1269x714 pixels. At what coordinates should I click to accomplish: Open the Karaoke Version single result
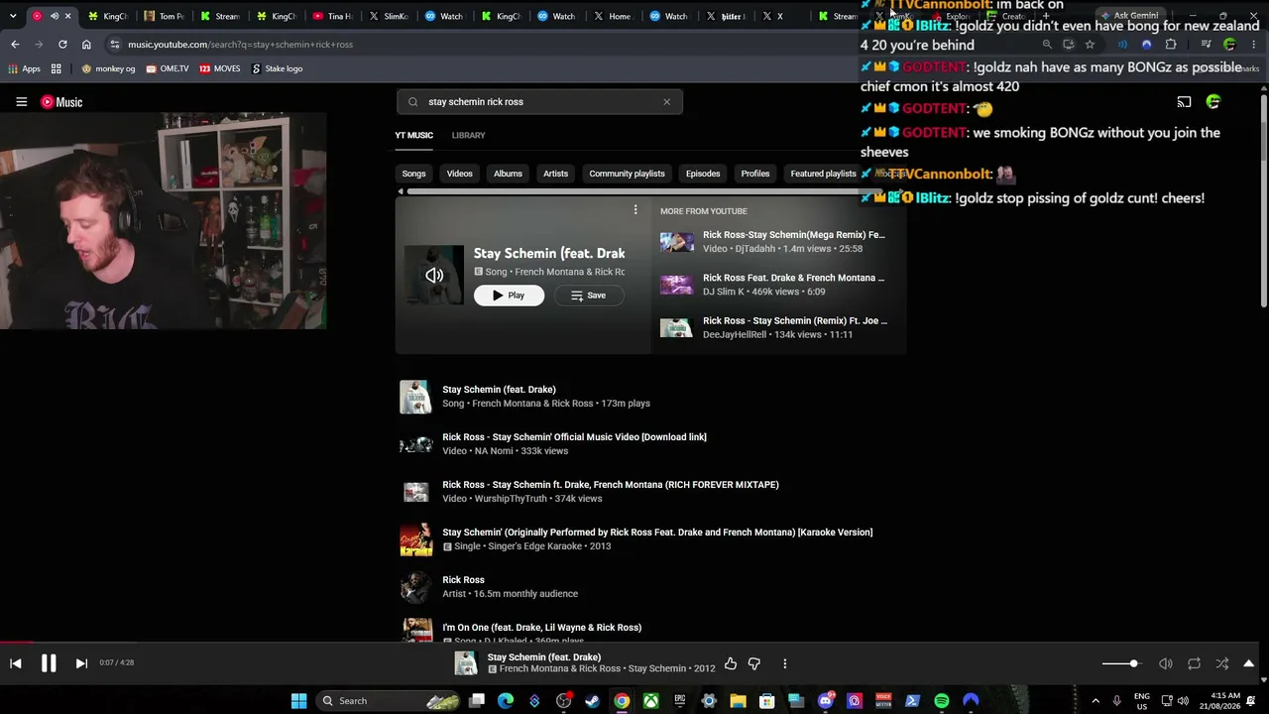pos(657,533)
